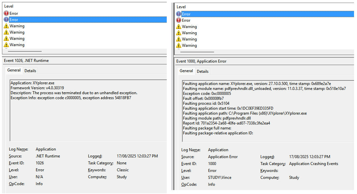Click the topmost Warning icon in left list
This screenshot has height=194, width=357.
click(6, 26)
